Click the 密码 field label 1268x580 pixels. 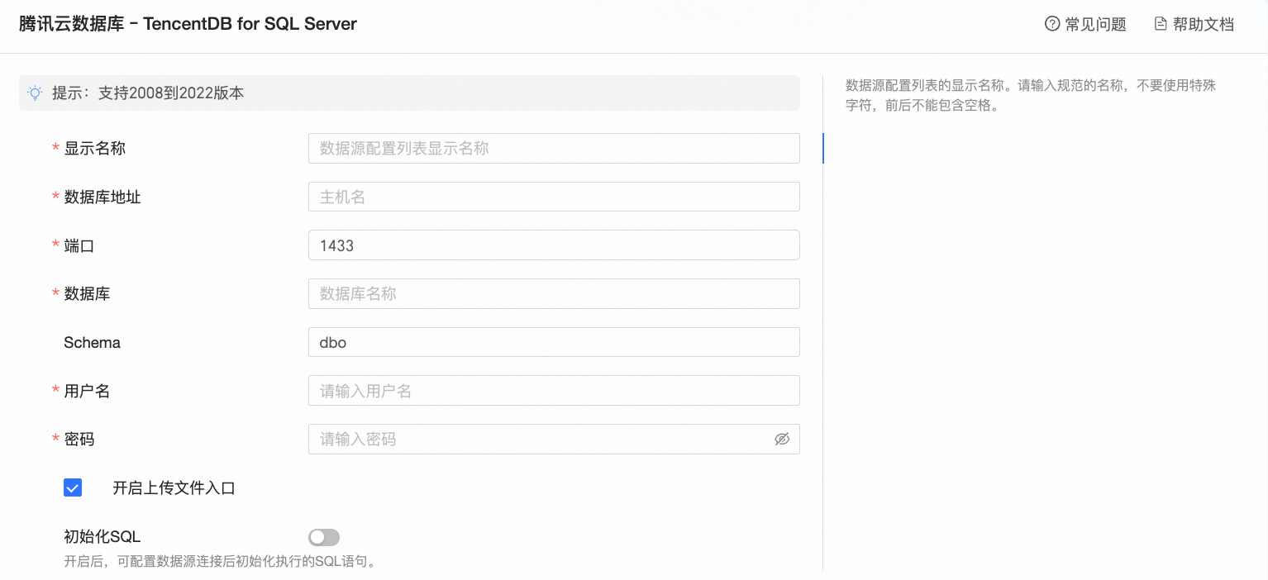pyautogui.click(x=79, y=440)
